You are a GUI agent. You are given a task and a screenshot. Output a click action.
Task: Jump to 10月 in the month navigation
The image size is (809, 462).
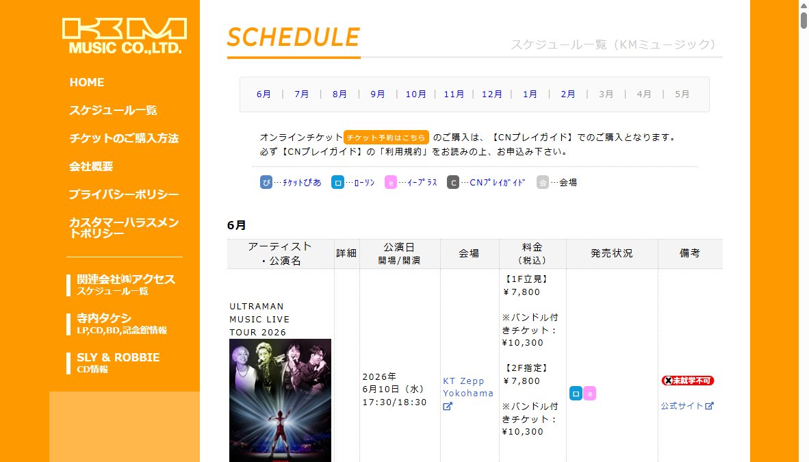(416, 94)
